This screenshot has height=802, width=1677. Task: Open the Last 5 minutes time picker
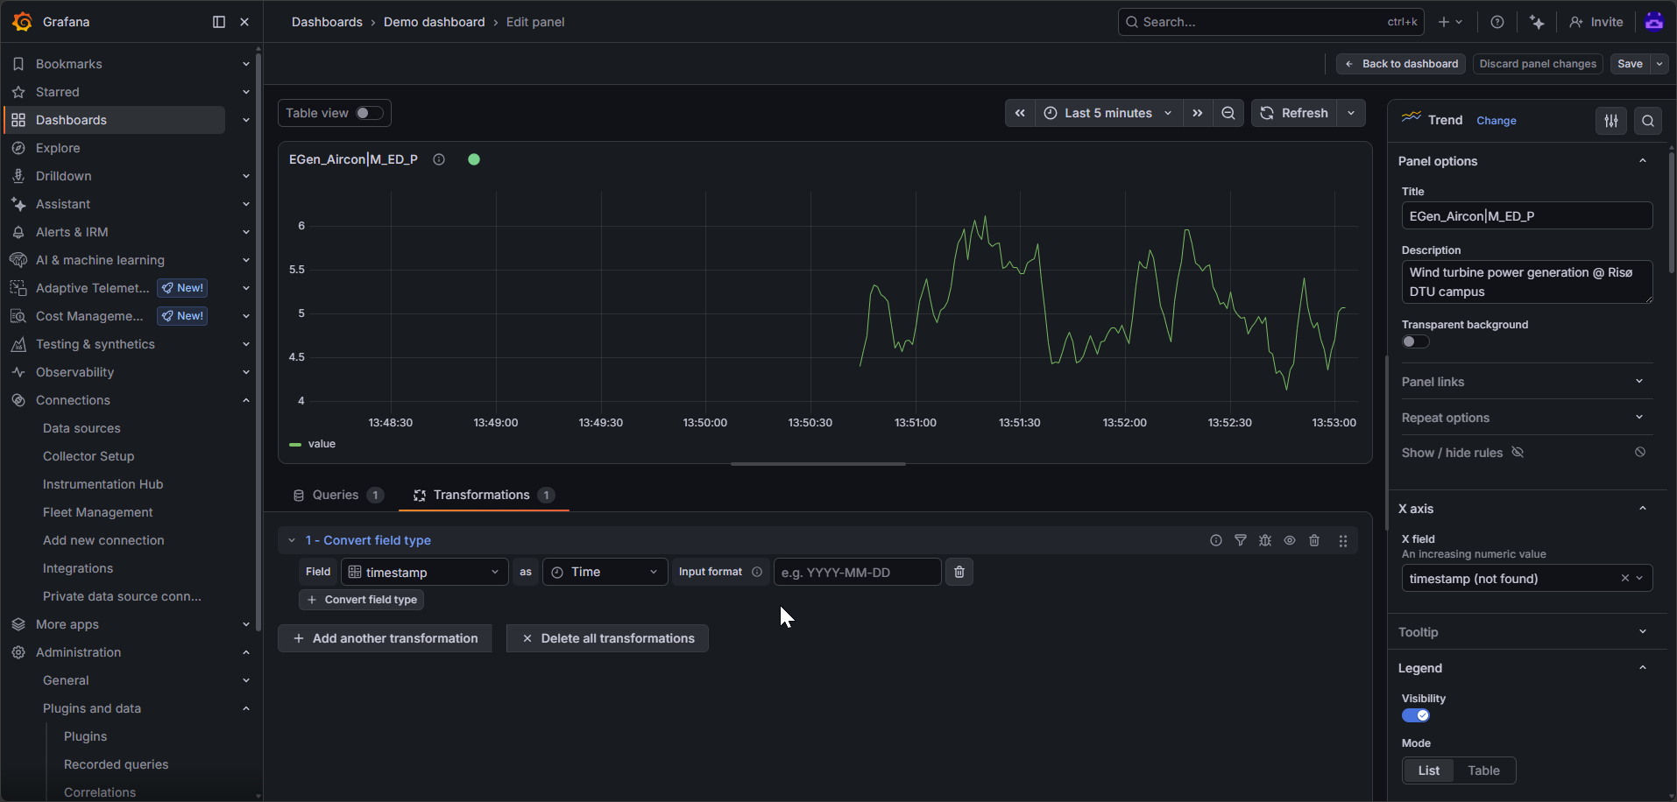(x=1108, y=113)
